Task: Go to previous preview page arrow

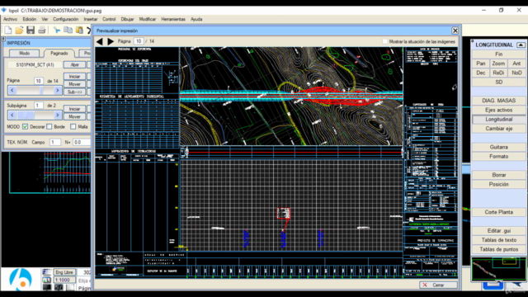Action: [x=99, y=41]
